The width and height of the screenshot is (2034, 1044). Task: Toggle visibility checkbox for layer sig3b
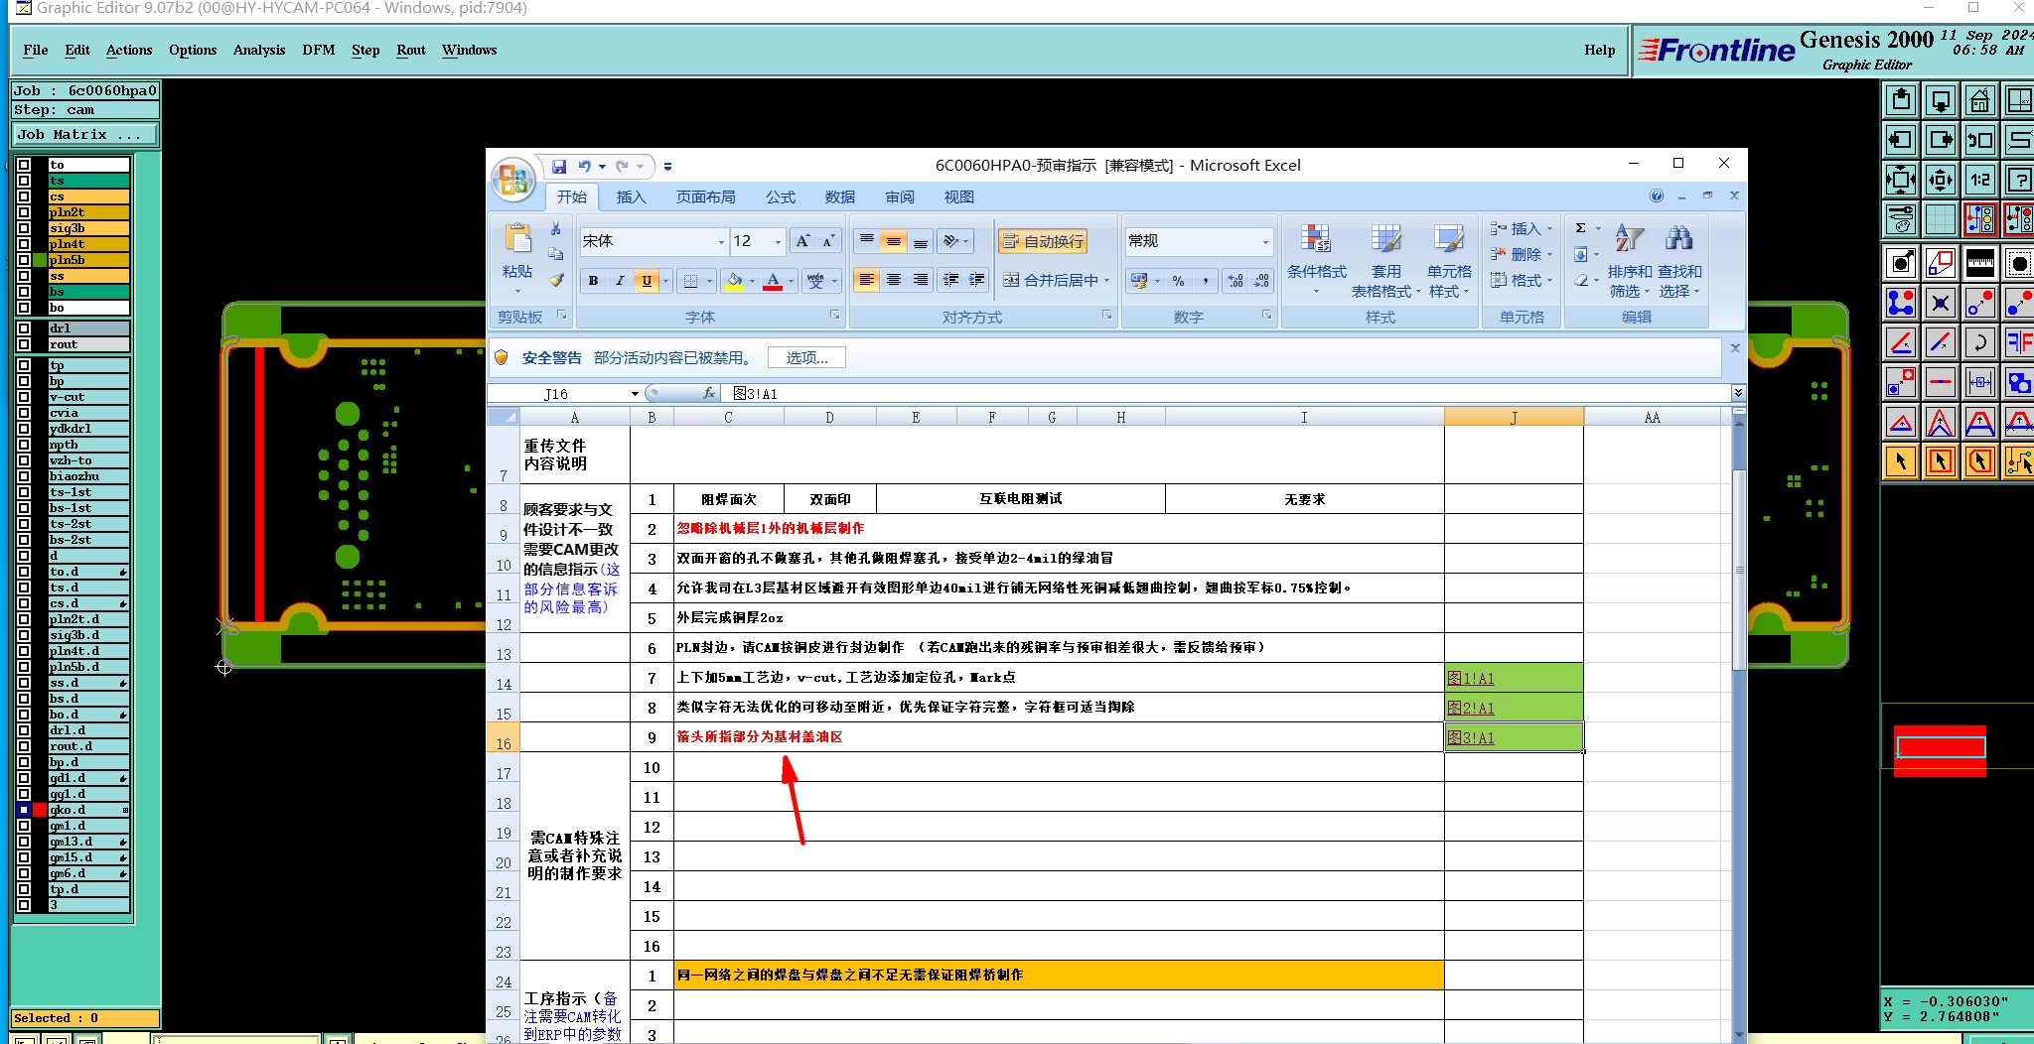24,228
